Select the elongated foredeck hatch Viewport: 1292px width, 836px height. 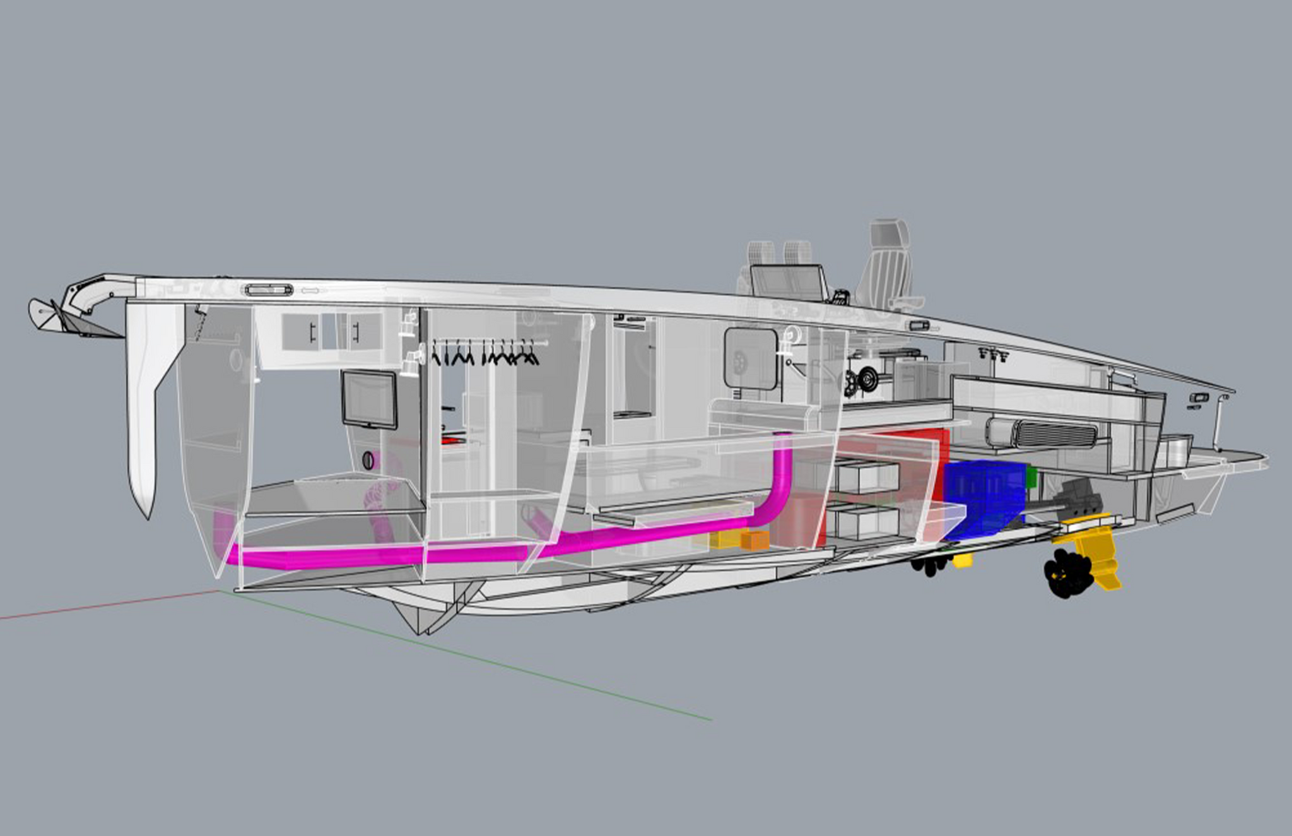tap(268, 290)
